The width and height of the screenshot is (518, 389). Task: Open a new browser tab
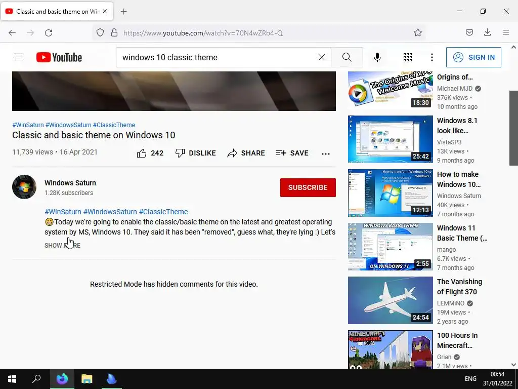(x=123, y=12)
